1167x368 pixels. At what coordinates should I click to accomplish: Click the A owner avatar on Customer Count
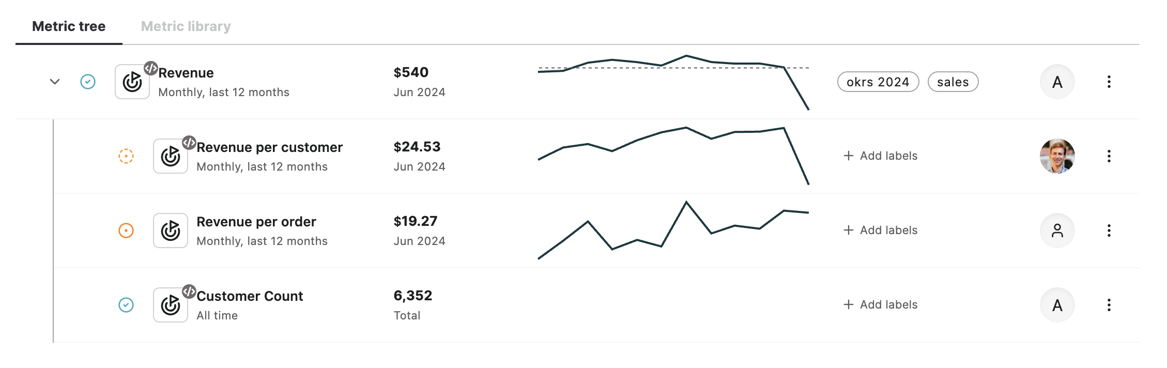(x=1057, y=305)
